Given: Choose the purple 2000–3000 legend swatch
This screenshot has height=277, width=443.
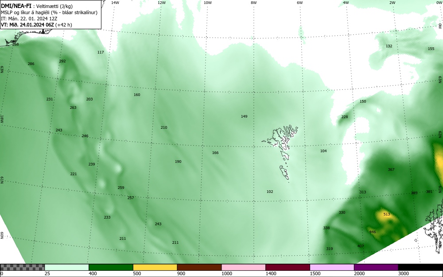Looking at the screenshot, I should (376, 267).
